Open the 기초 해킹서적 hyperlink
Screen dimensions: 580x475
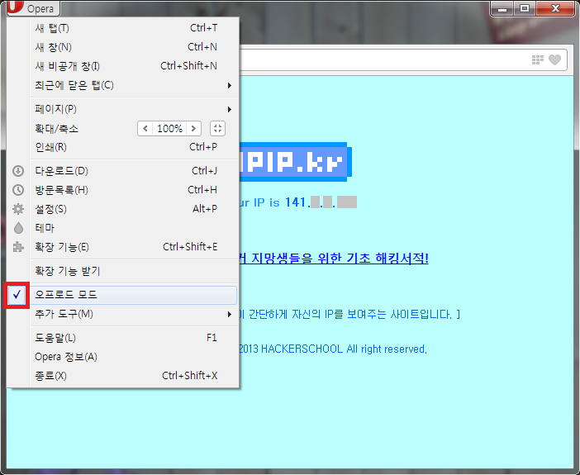click(334, 258)
